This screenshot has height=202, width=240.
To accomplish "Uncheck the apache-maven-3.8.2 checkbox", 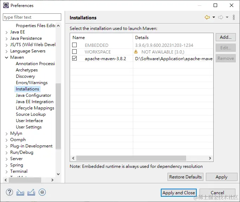I will click(x=75, y=58).
